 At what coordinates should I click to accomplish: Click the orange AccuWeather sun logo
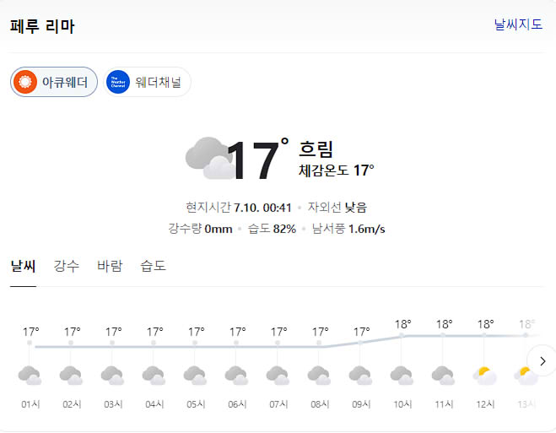pos(25,82)
